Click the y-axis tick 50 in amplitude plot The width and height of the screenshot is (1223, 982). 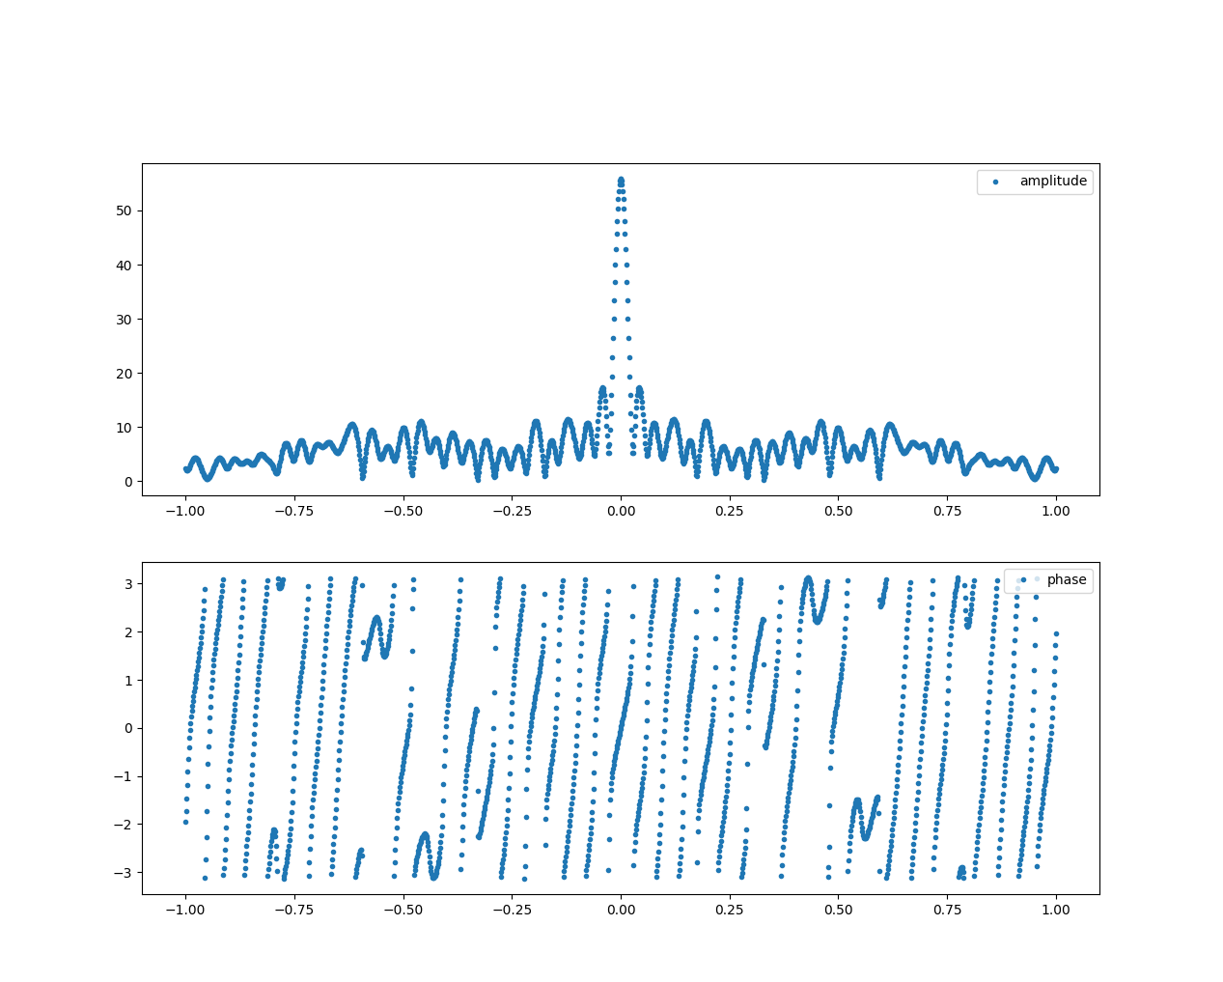tap(124, 211)
